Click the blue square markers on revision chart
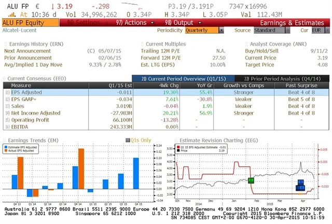The image size is (332, 224). click(x=300, y=185)
